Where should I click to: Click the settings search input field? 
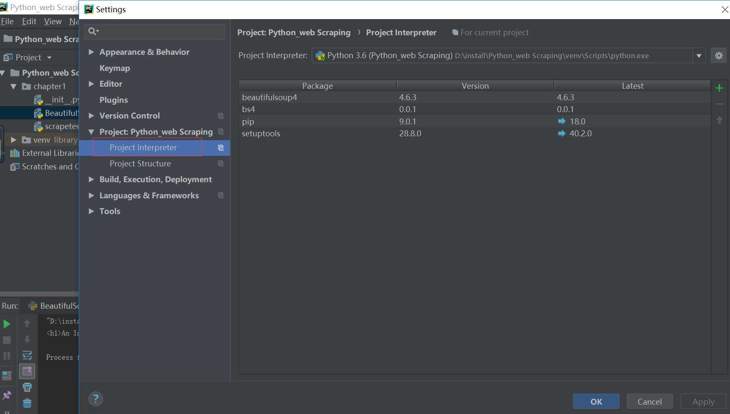tap(155, 31)
